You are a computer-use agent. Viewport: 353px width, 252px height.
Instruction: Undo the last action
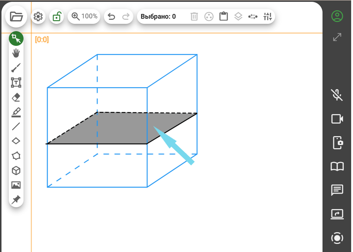(x=112, y=17)
